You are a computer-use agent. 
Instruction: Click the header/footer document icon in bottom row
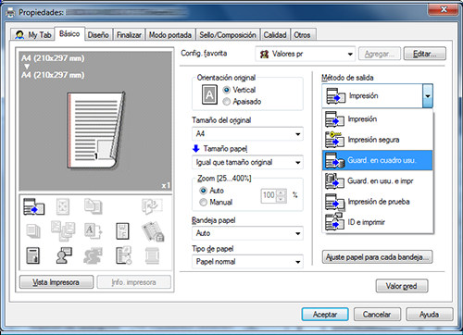click(x=33, y=255)
